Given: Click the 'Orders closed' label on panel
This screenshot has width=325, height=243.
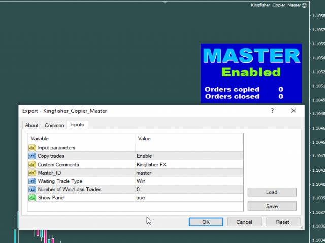Looking at the screenshot, I should coord(232,96).
